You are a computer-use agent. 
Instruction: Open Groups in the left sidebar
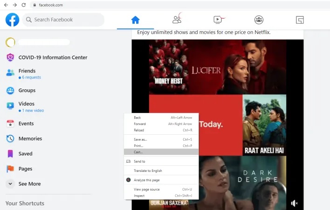click(27, 91)
